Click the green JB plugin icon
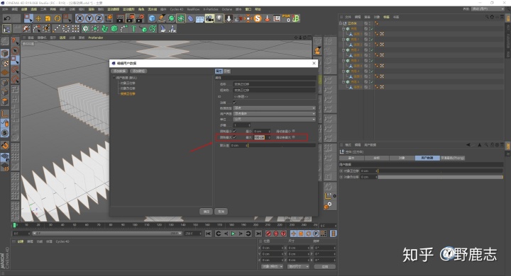The height and width of the screenshot is (276, 511). click(296, 18)
